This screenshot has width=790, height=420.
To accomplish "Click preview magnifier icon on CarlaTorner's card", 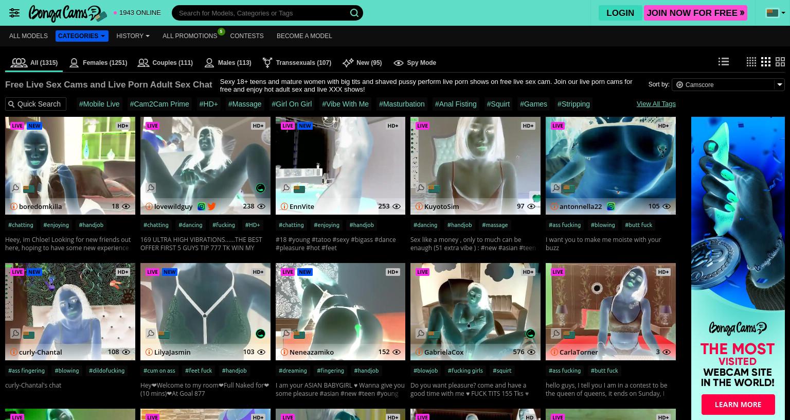I will coord(556,334).
